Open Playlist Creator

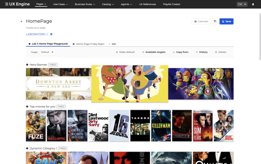pos(172,4)
